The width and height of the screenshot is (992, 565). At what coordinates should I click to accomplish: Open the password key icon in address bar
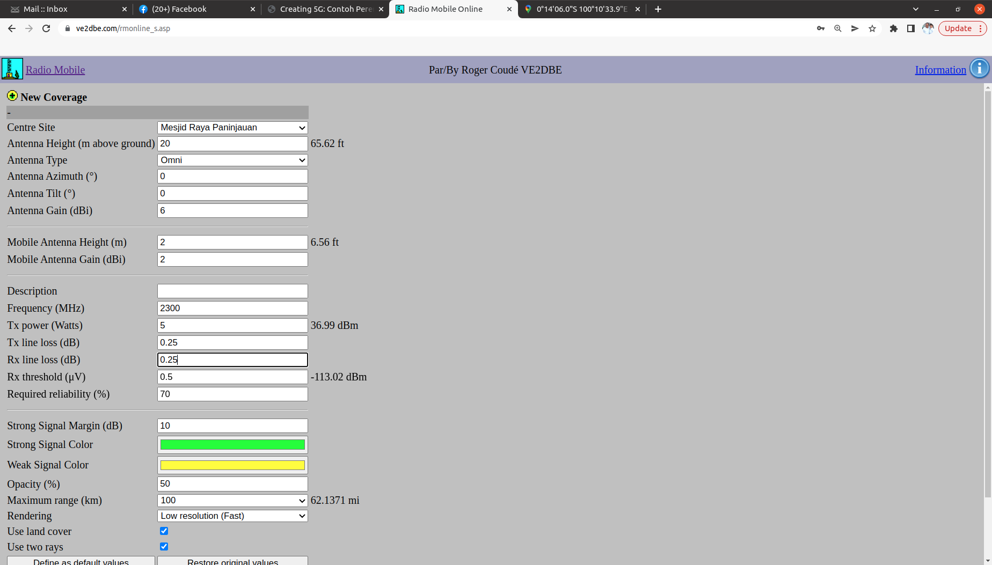(x=820, y=28)
